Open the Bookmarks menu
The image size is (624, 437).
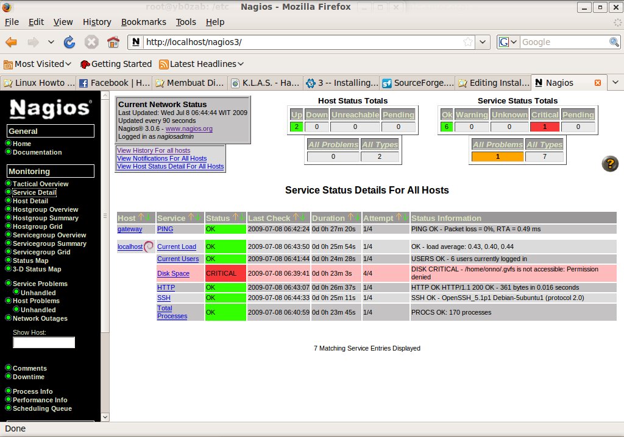(143, 22)
